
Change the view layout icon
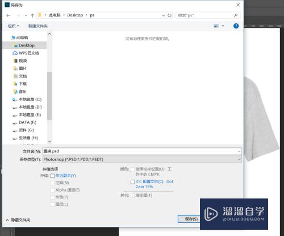tap(216, 26)
